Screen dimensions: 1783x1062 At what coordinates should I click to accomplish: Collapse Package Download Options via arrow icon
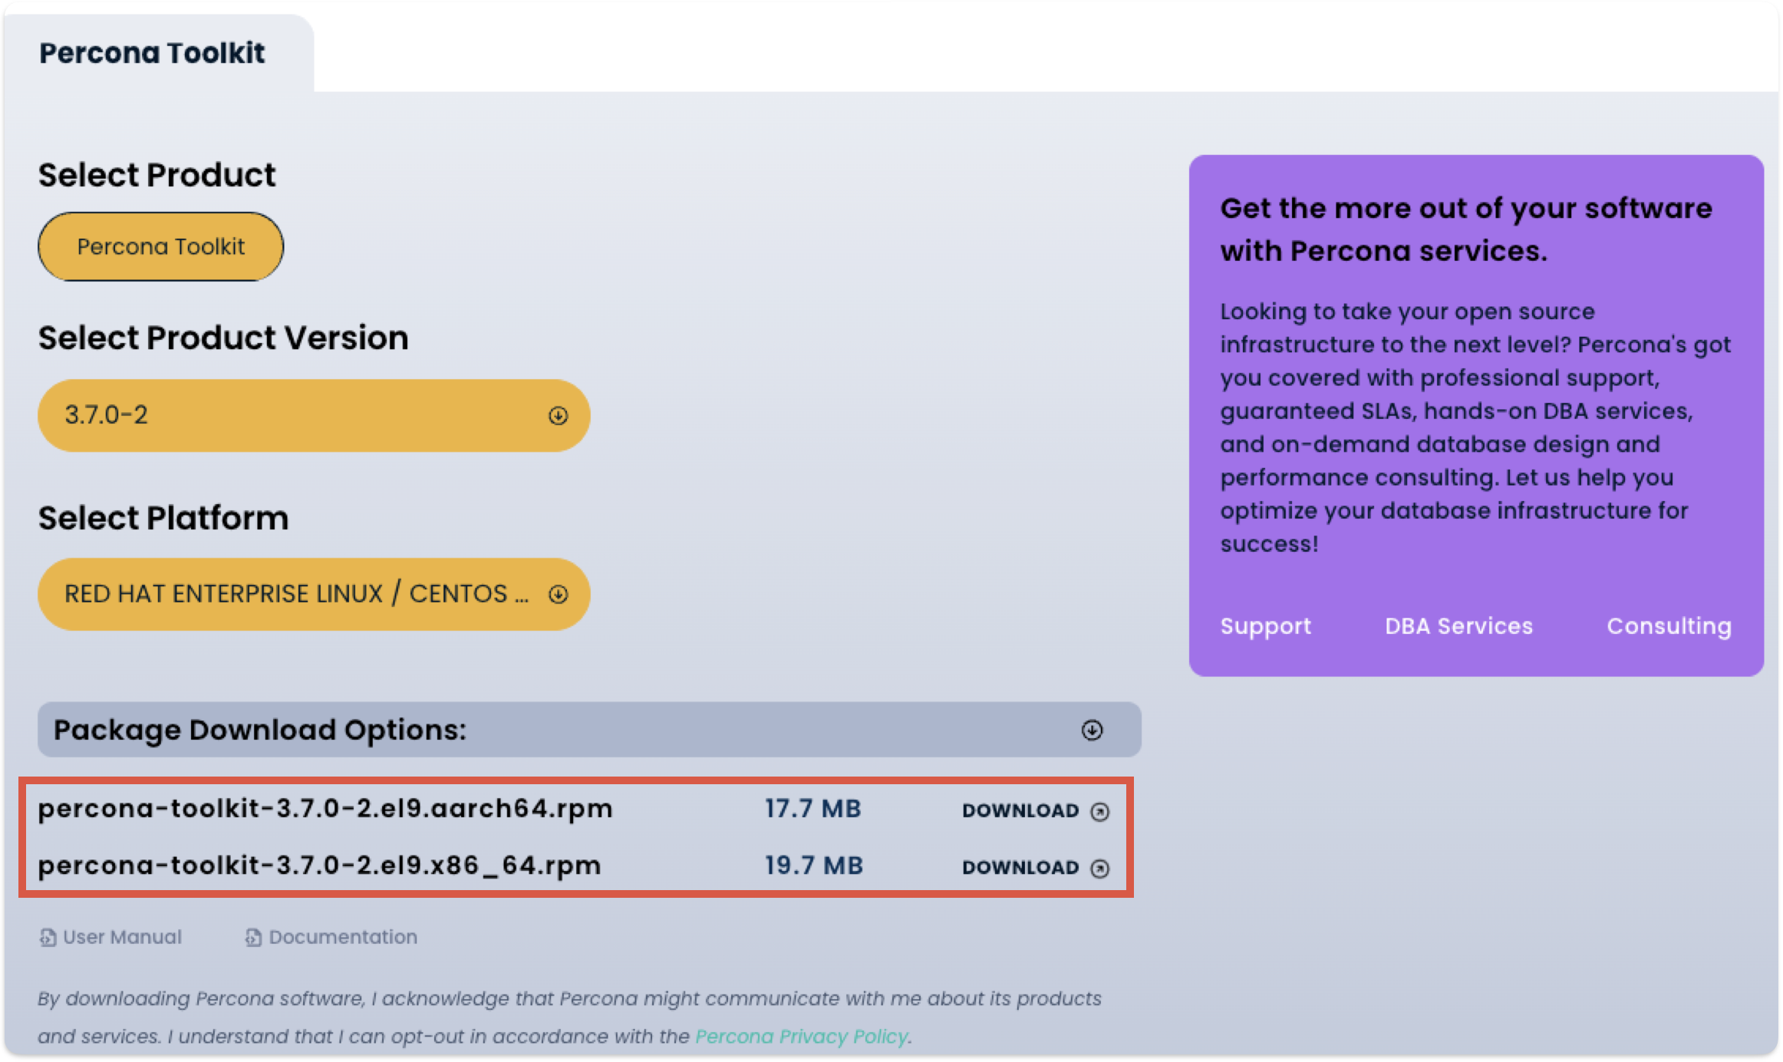point(1092,730)
